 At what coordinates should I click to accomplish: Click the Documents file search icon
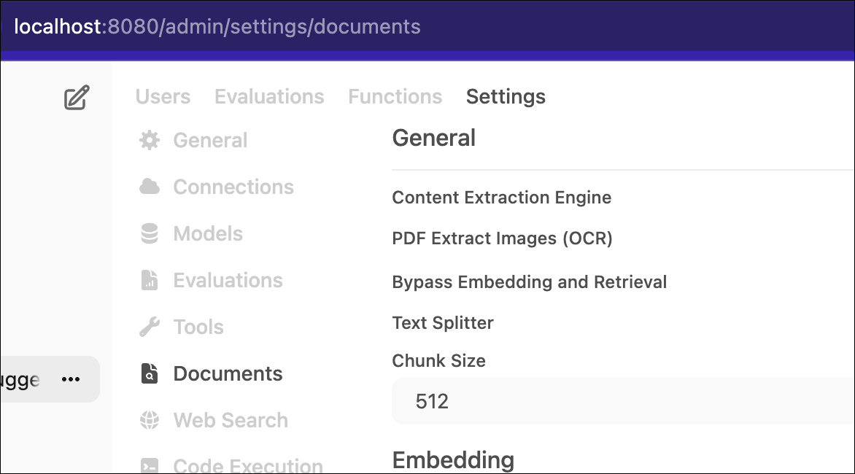coord(150,374)
